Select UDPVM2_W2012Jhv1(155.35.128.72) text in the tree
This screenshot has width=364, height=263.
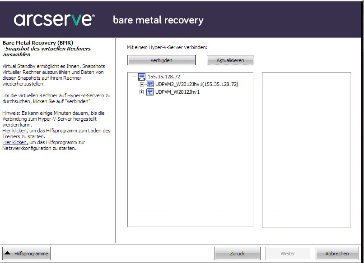(x=196, y=84)
